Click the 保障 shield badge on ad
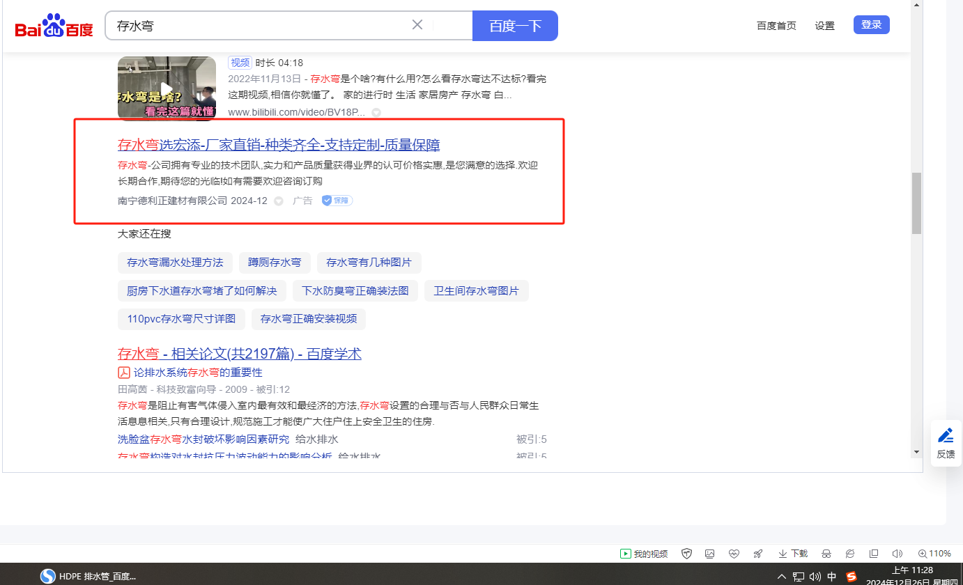 point(337,201)
